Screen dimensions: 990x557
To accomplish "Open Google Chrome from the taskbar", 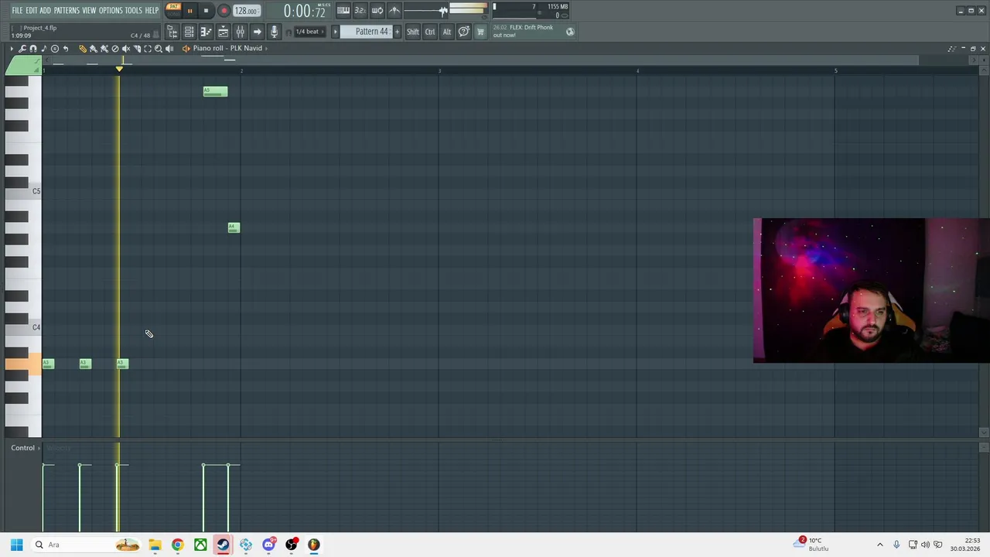I will click(x=177, y=545).
